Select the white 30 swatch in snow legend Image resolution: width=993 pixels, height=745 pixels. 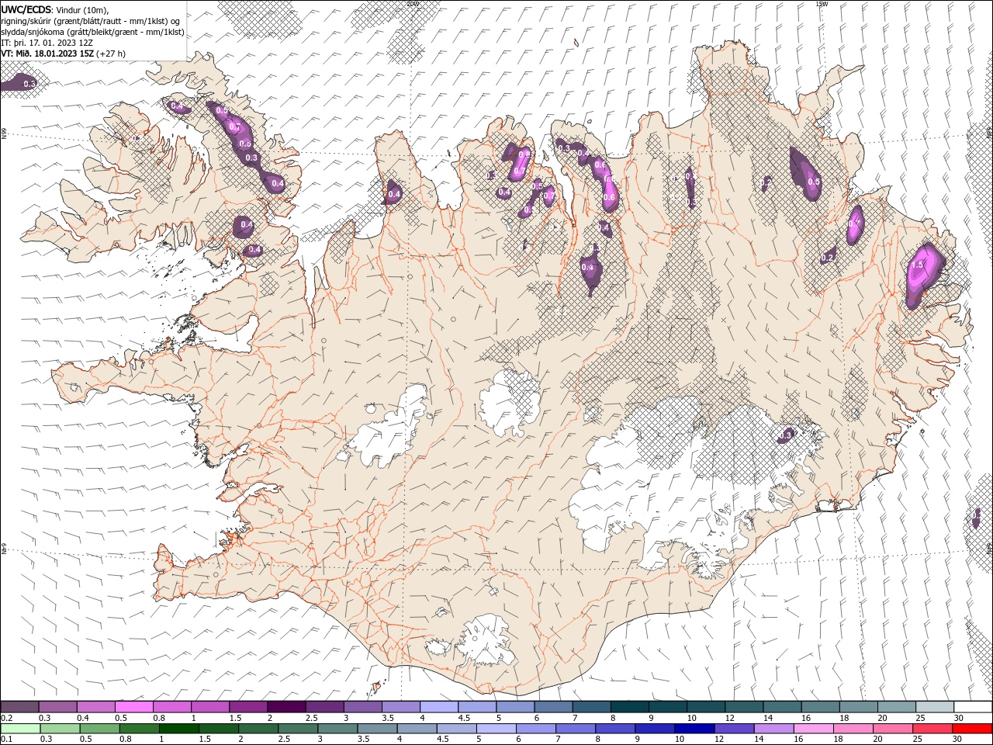[x=973, y=707]
